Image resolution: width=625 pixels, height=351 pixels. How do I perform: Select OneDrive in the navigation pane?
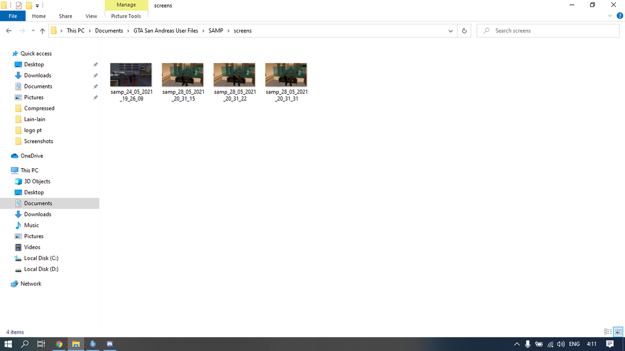[x=31, y=156]
